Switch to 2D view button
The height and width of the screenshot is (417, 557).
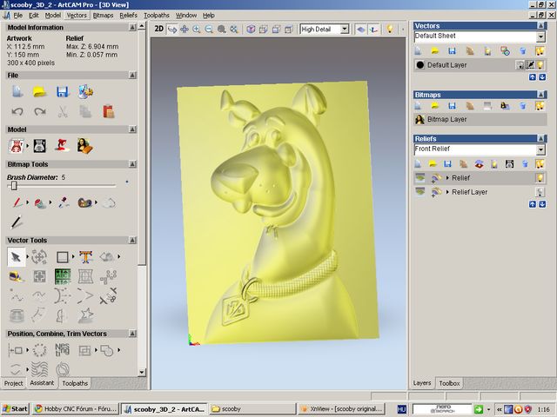pyautogui.click(x=158, y=29)
